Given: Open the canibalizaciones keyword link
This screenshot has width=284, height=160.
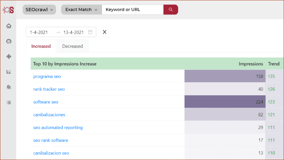Looking at the screenshot, I should tap(49, 115).
